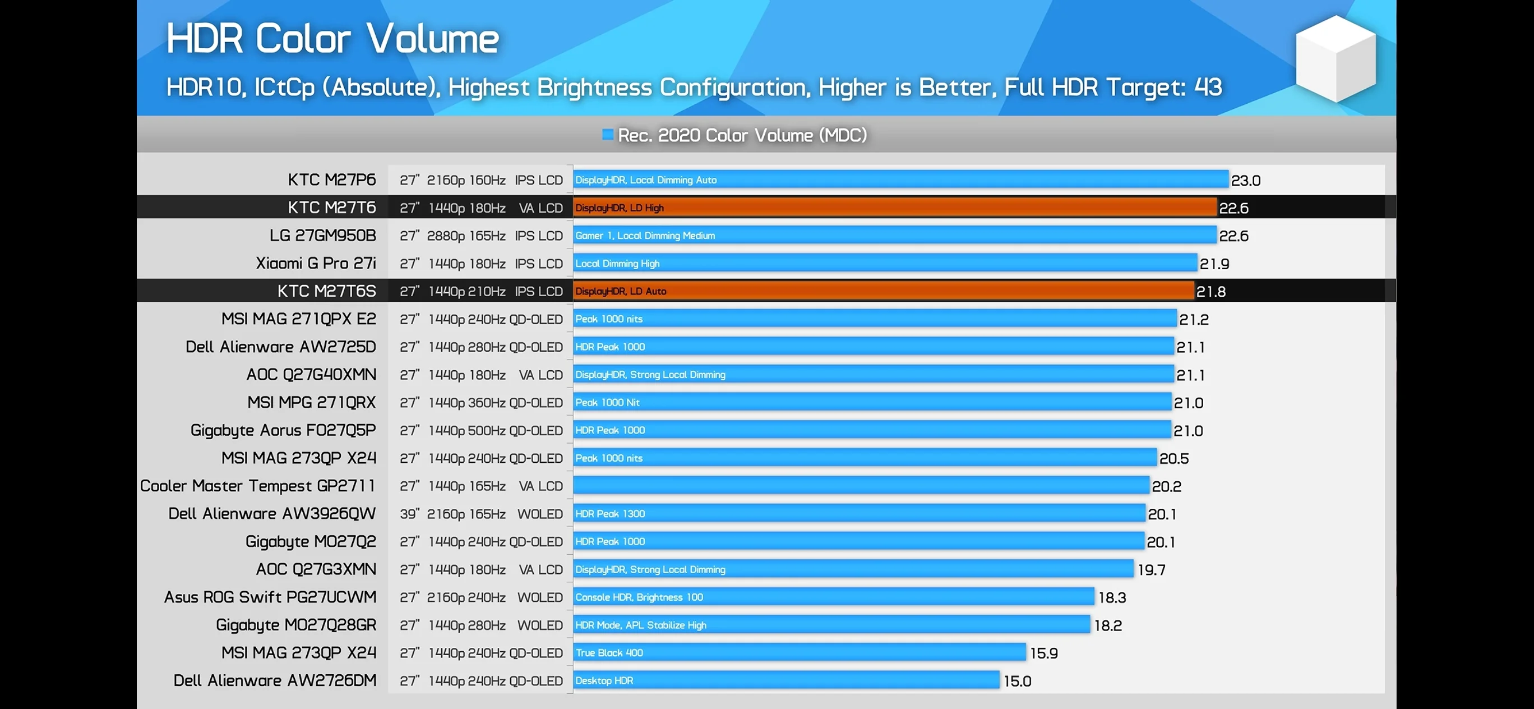Click the "19.7" value for AOC Q27G3XMN

tap(1151, 569)
